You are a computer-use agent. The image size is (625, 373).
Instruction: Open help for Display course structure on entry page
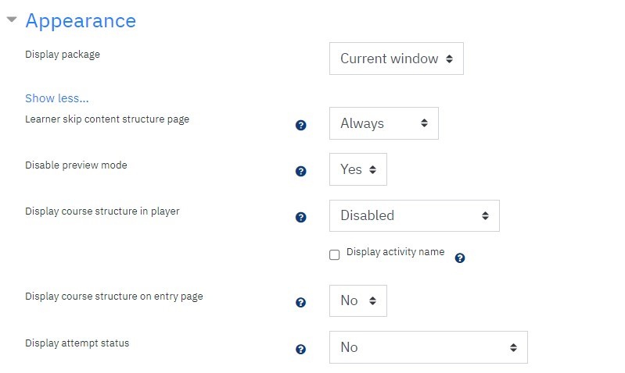click(301, 303)
